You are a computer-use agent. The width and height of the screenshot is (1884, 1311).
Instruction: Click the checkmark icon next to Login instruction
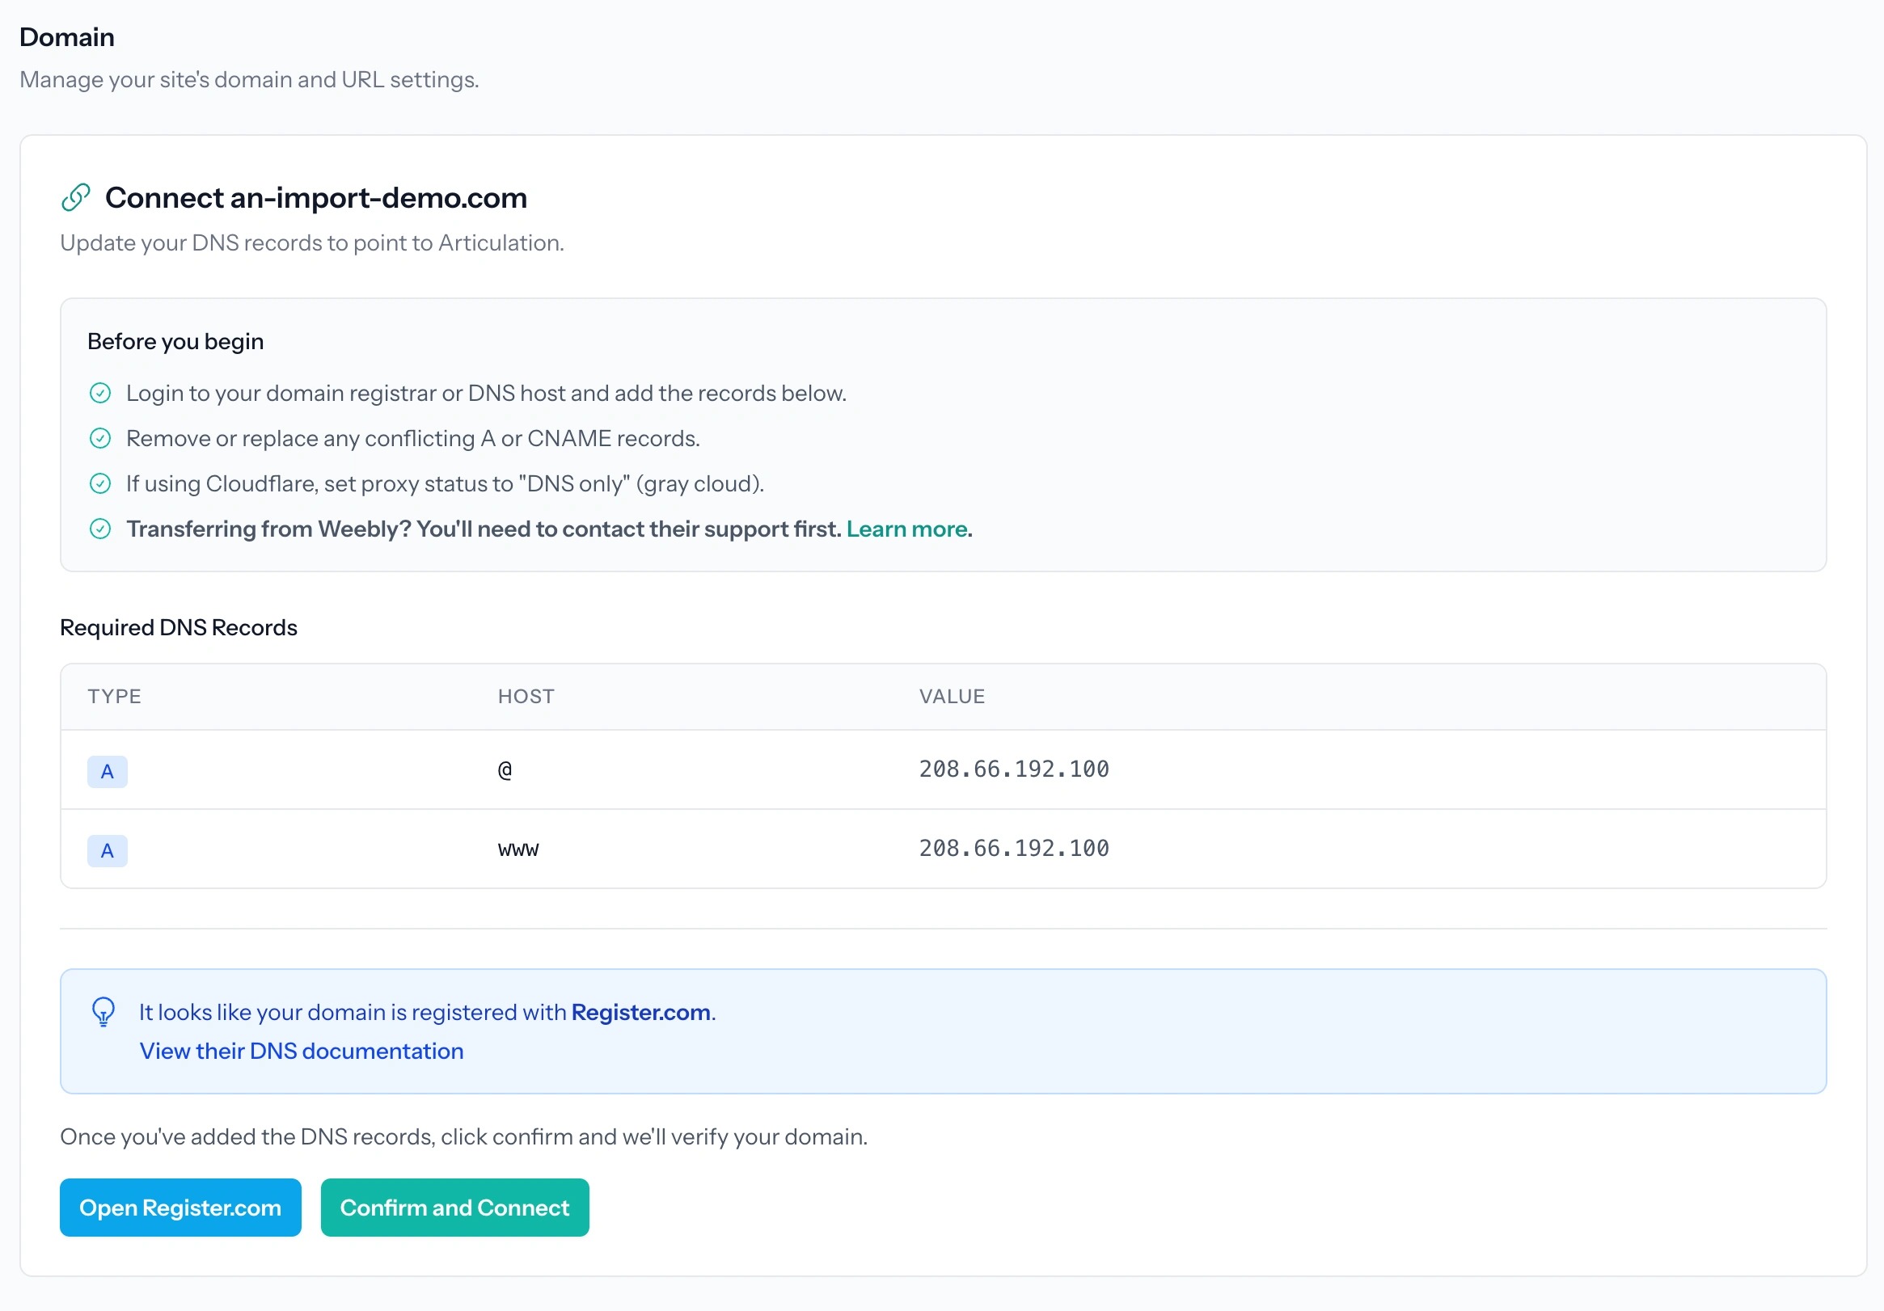click(100, 394)
